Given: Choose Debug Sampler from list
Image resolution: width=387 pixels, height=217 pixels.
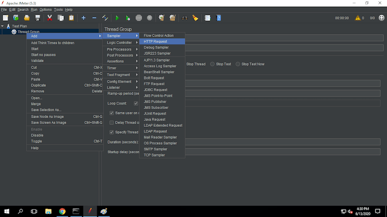Looking at the screenshot, I should (162, 47).
